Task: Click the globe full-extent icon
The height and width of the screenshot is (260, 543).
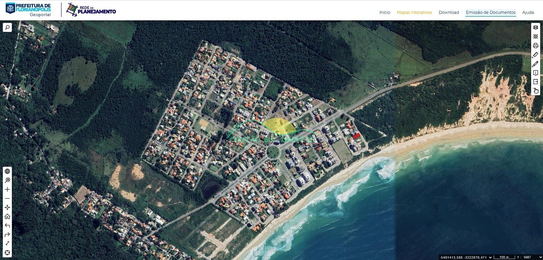Action: click(7, 171)
